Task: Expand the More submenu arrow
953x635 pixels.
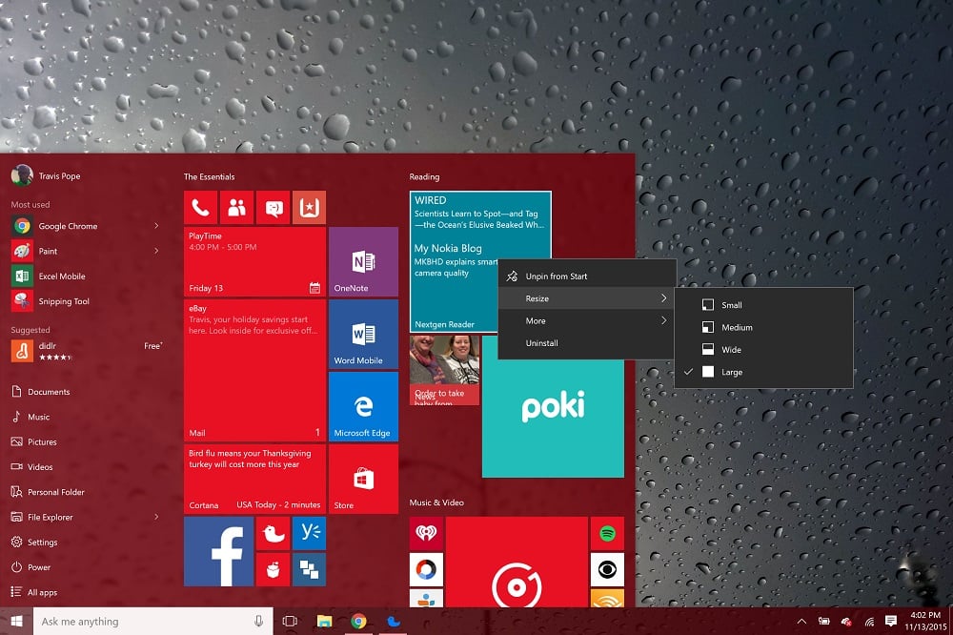Action: pyautogui.click(x=663, y=320)
